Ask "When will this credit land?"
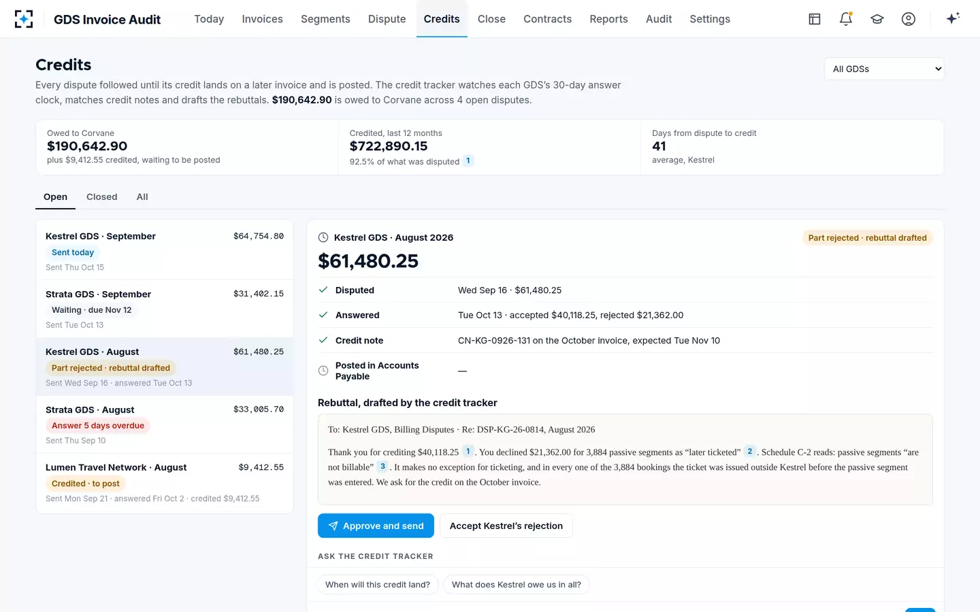 [x=378, y=585]
